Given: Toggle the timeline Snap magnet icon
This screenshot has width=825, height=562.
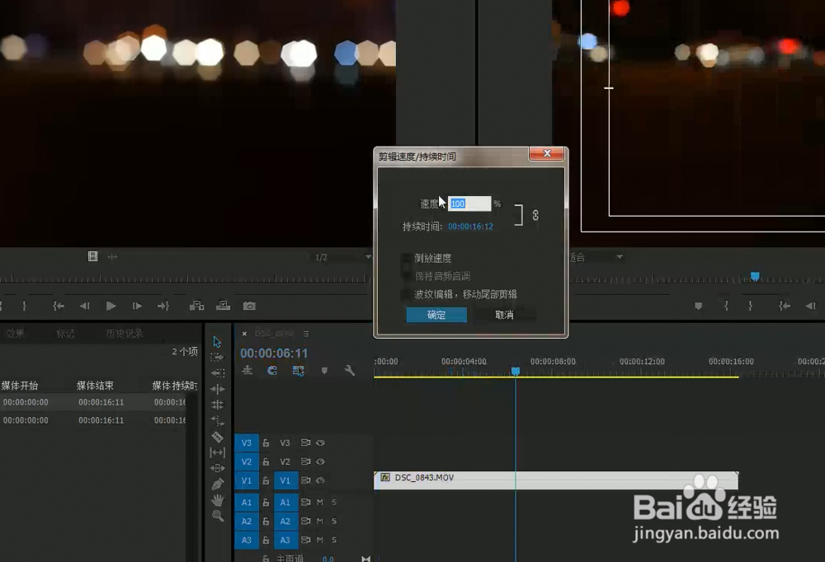Looking at the screenshot, I should click(272, 371).
